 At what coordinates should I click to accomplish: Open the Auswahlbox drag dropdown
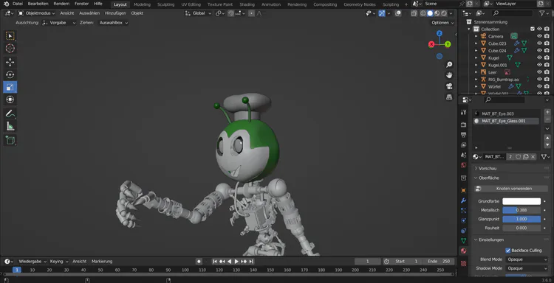point(113,23)
